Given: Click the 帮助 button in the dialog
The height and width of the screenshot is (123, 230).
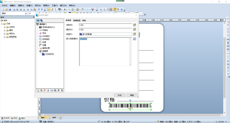Looking at the screenshot, I should point(132,95).
